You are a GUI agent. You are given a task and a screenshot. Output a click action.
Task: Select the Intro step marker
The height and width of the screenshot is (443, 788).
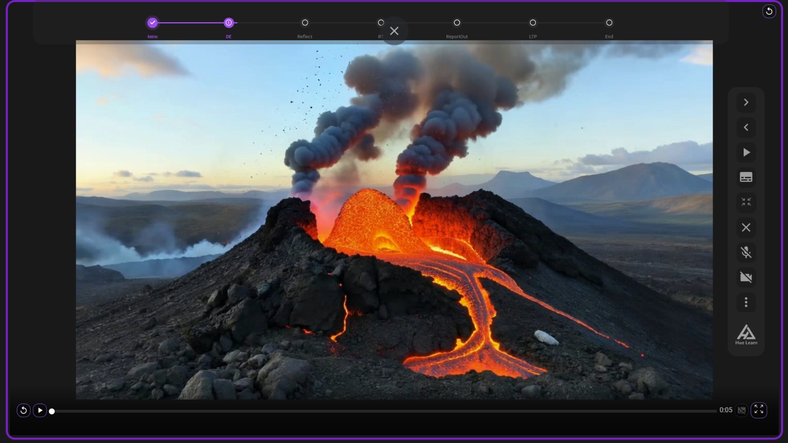[x=153, y=23]
